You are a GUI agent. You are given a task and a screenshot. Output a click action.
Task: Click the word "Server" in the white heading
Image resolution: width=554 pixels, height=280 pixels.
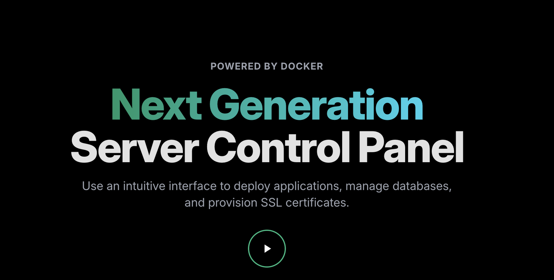point(135,147)
